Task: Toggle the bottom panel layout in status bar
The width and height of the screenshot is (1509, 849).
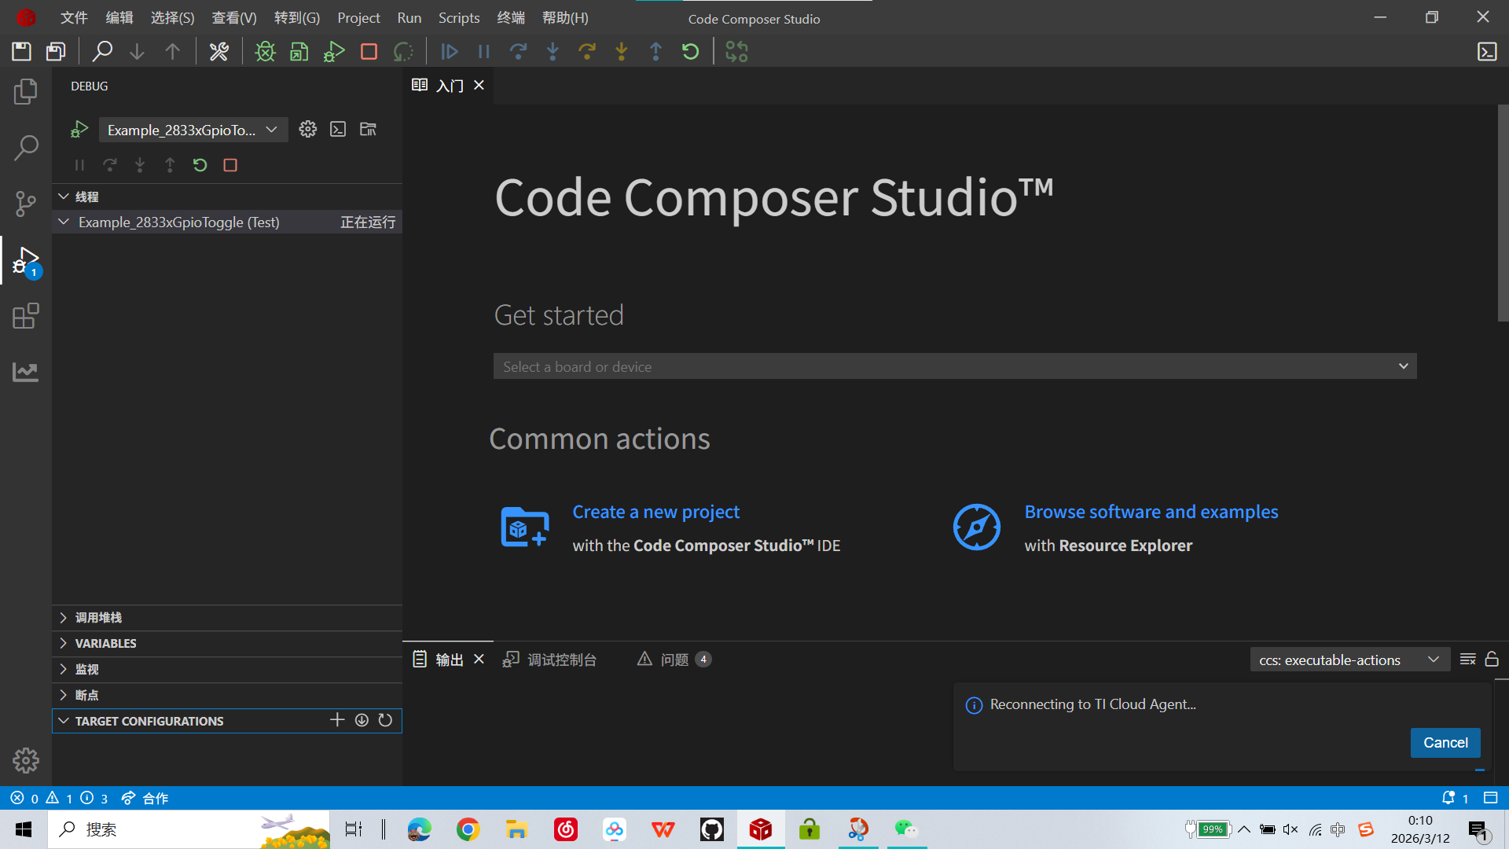Action: (x=1490, y=798)
